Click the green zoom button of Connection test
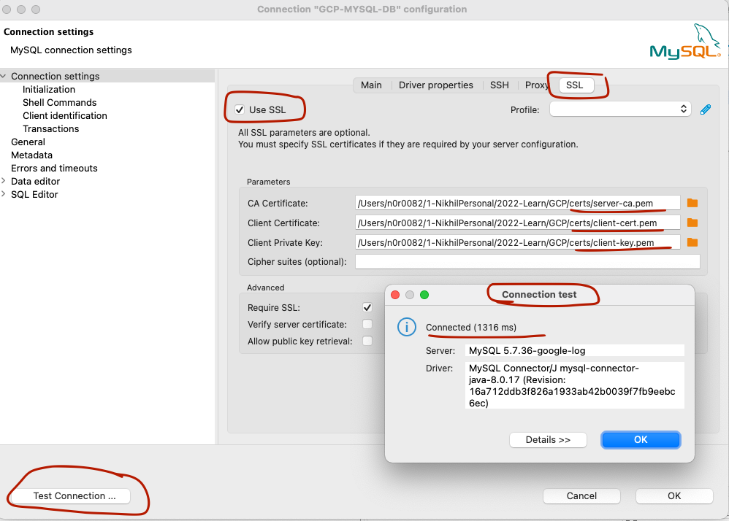This screenshot has height=521, width=729. pyautogui.click(x=424, y=295)
